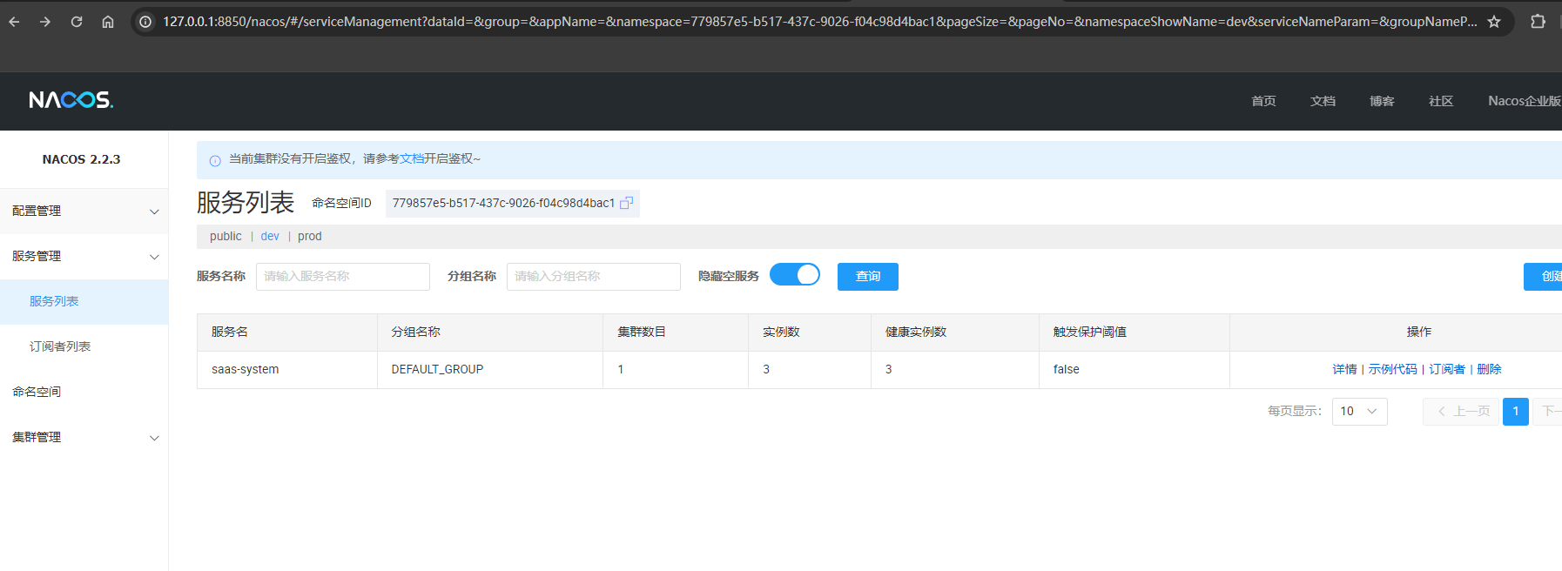The width and height of the screenshot is (1562, 571).
Task: Click pagination page 1 button
Action: (1516, 411)
